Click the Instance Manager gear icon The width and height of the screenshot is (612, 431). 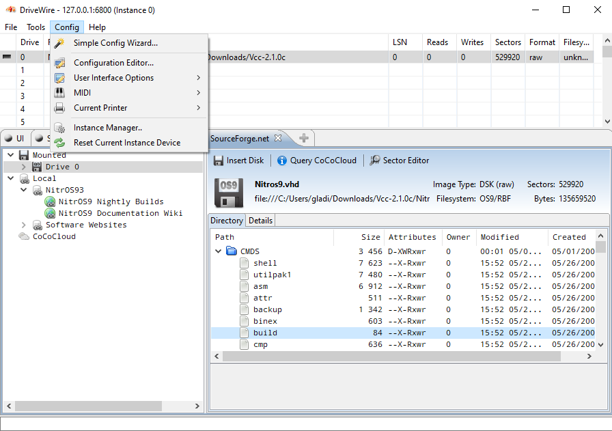point(60,128)
